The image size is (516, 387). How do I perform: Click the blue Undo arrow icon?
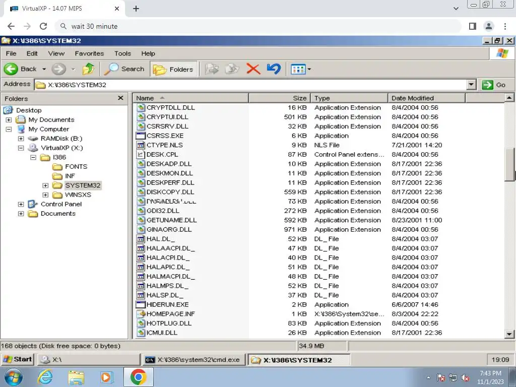pyautogui.click(x=274, y=69)
